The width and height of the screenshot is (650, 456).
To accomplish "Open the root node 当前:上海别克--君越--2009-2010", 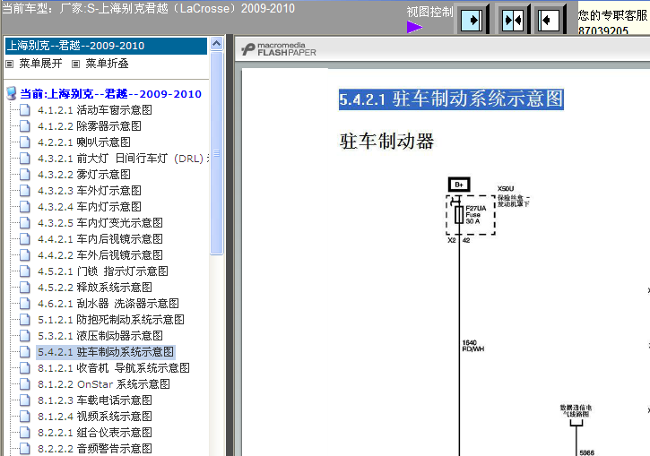I will (x=110, y=94).
